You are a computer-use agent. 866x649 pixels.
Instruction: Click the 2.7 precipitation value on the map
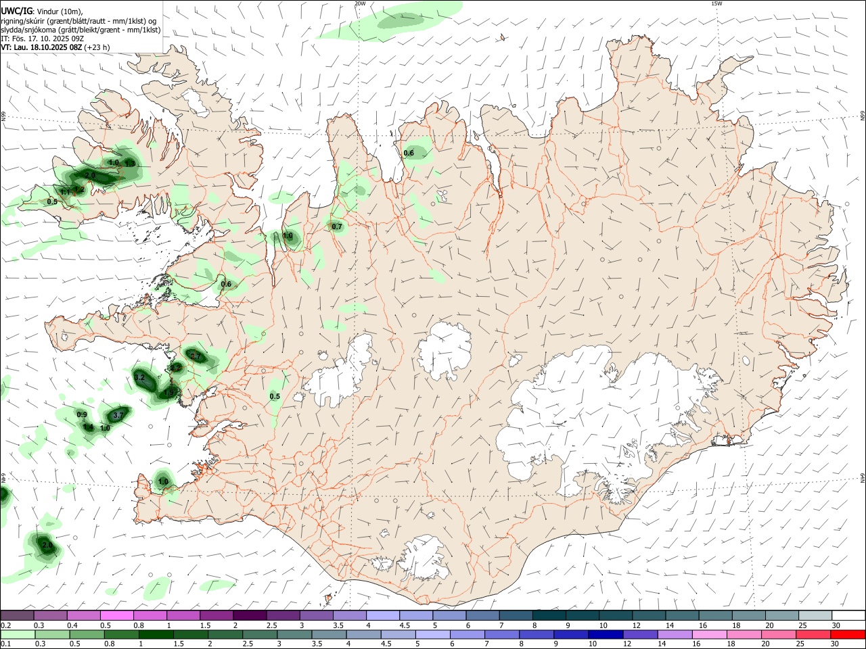click(x=196, y=356)
